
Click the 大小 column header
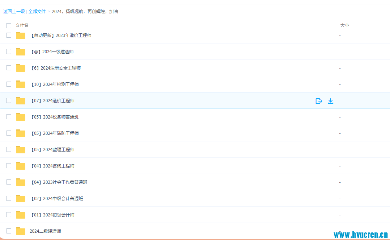click(344, 25)
